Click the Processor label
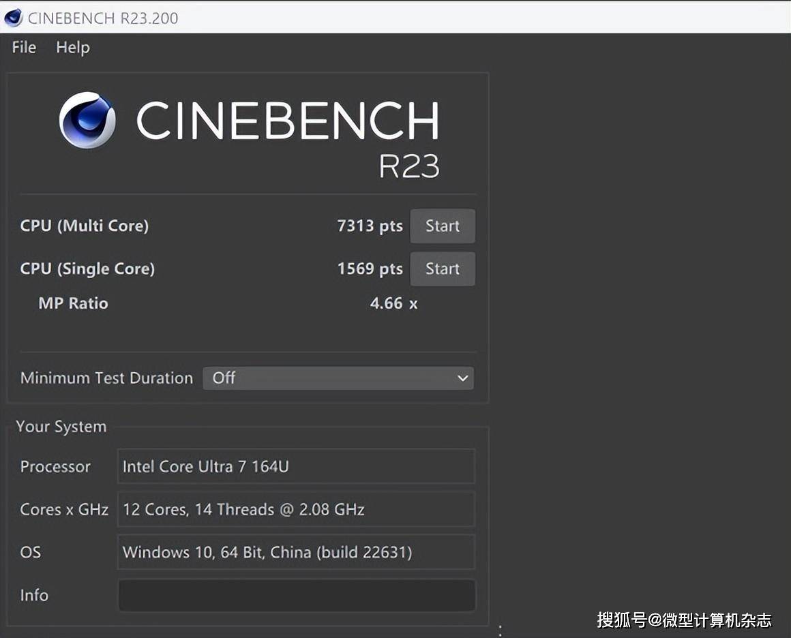 click(x=55, y=466)
